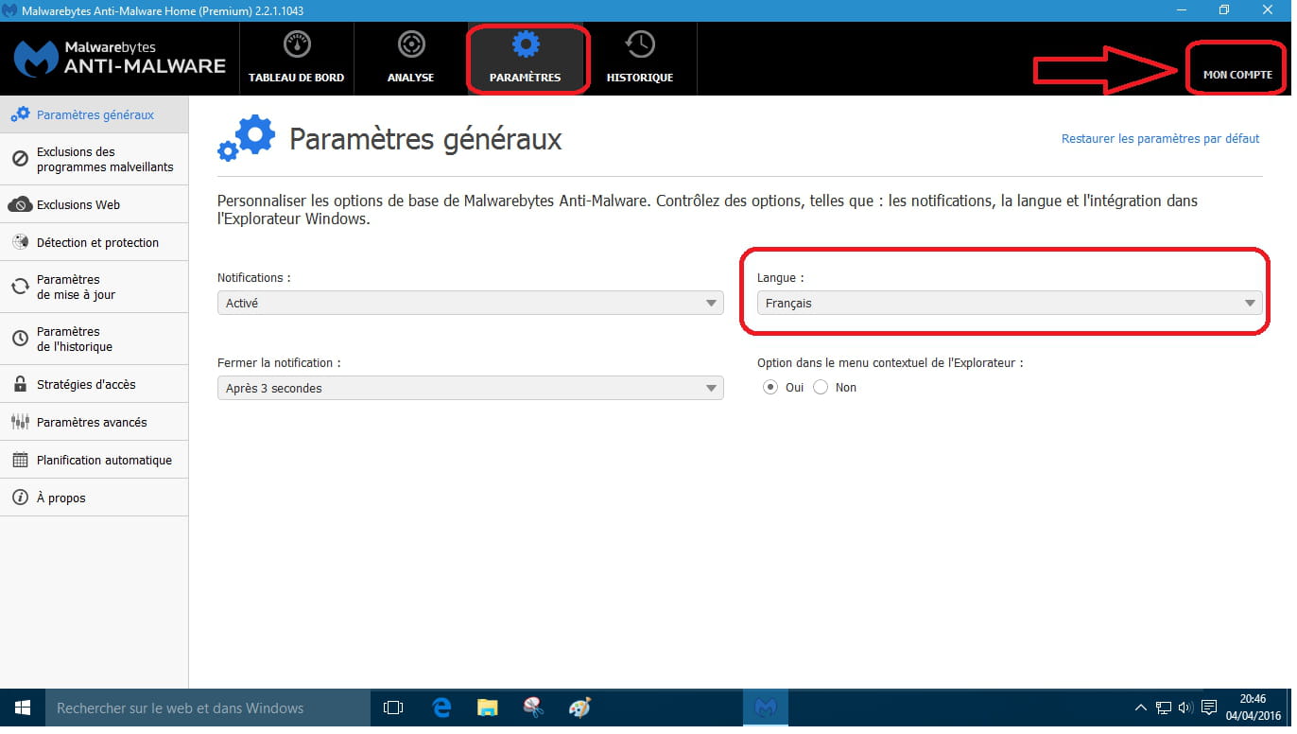Viewport: 1297px width, 734px height.
Task: Open the Détection et protection section
Action: 95,243
